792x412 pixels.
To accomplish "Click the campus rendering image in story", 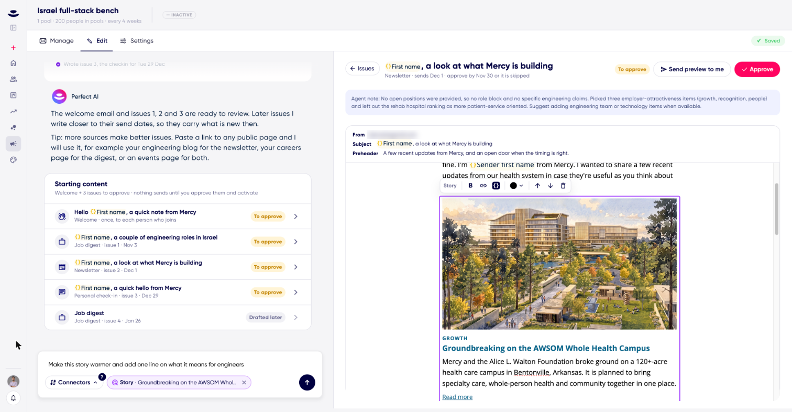I will [x=559, y=264].
